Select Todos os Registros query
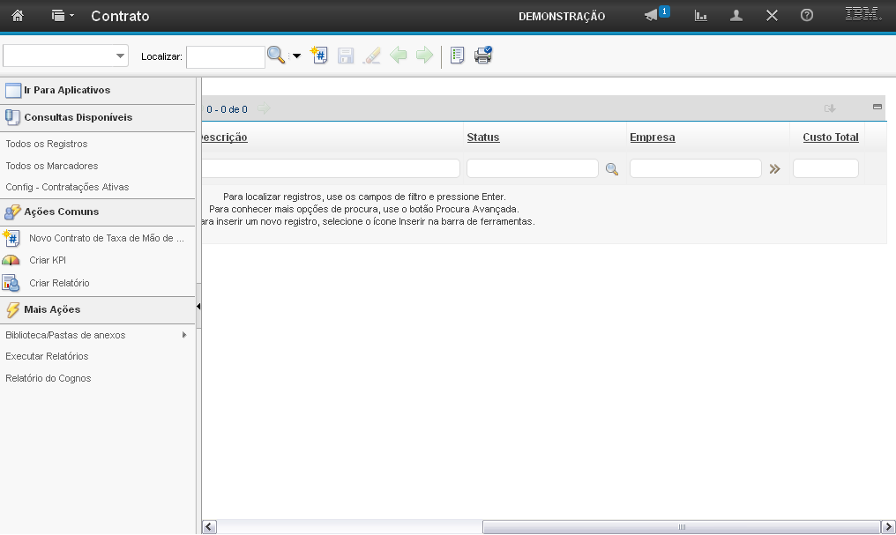 (x=47, y=144)
